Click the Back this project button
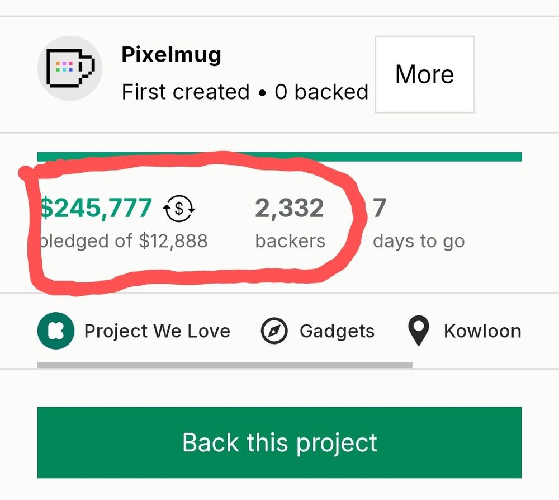559x500 pixels. pyautogui.click(x=279, y=442)
